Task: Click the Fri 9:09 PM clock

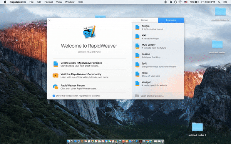Action: pos(208,2)
